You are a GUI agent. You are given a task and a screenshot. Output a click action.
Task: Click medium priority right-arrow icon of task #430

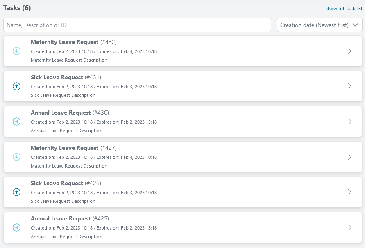coord(16,122)
